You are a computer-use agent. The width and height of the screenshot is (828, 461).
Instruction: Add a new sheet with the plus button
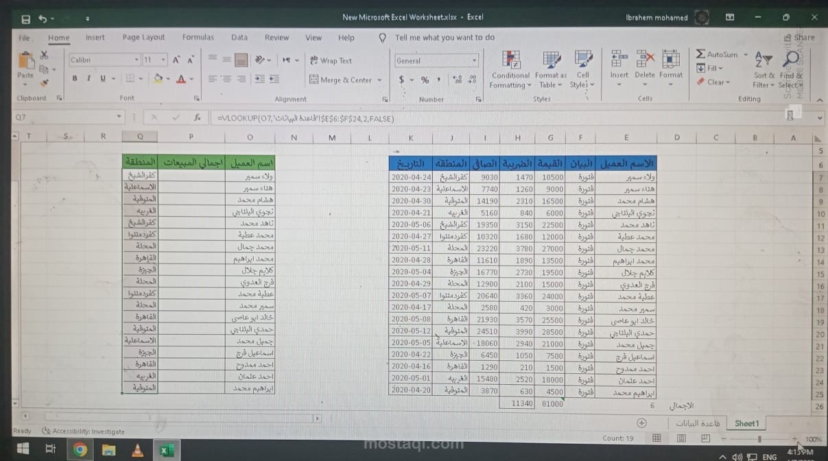click(641, 423)
